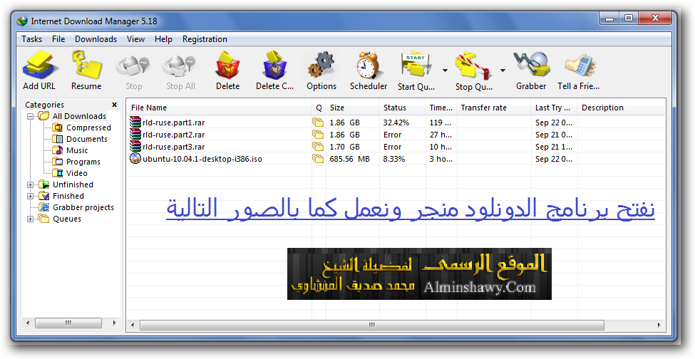
Task: Click the 685.56 MB size cell
Action: (x=350, y=158)
